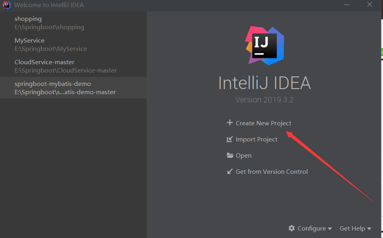Viewport: 383px width, 238px height.
Task: Click the folder icon beside Open
Action: pos(230,155)
